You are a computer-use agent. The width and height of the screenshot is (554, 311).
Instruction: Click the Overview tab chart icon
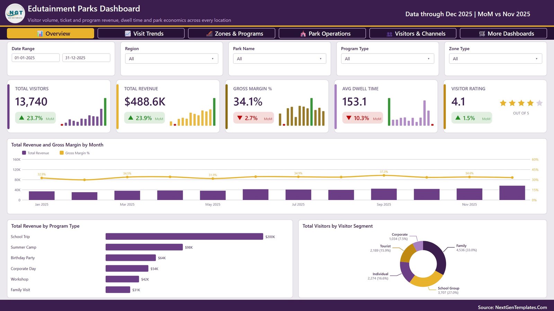pyautogui.click(x=40, y=34)
